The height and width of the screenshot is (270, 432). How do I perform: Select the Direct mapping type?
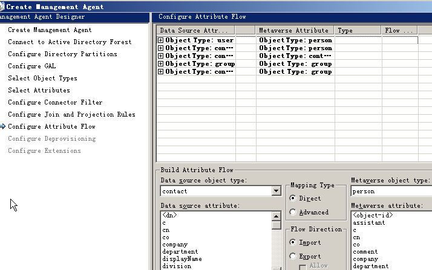[293, 198]
